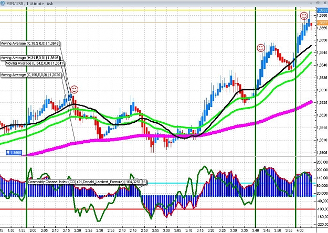Click the 3:15 time axis label

point(200,230)
